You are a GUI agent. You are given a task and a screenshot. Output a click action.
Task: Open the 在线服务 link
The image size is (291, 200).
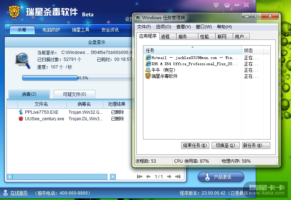(x=19, y=193)
